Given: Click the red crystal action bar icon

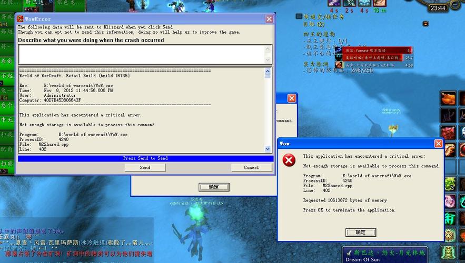Looking at the screenshot, I should pyautogui.click(x=448, y=133).
